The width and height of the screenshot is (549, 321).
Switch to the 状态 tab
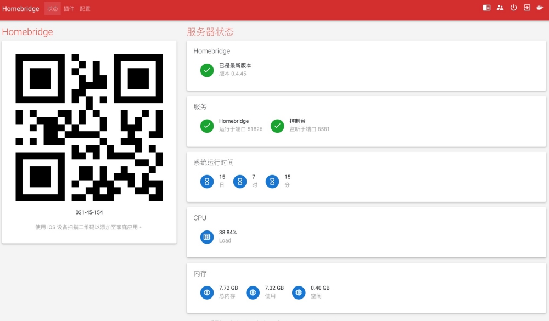53,9
